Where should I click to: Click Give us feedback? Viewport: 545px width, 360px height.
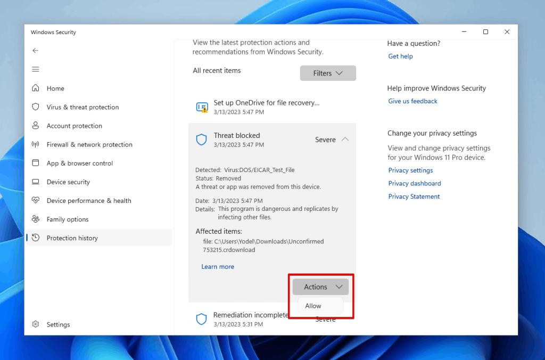click(x=412, y=101)
